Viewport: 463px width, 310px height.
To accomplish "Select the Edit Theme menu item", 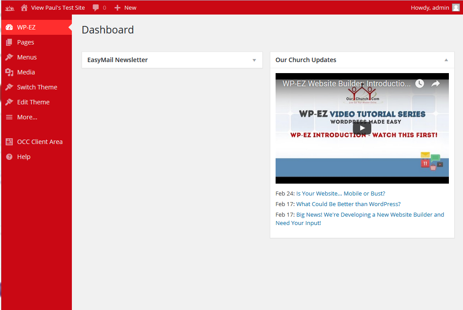I will click(x=36, y=102).
